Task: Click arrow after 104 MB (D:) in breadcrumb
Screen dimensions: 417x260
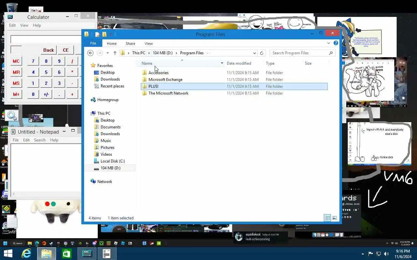Action: tap(177, 53)
